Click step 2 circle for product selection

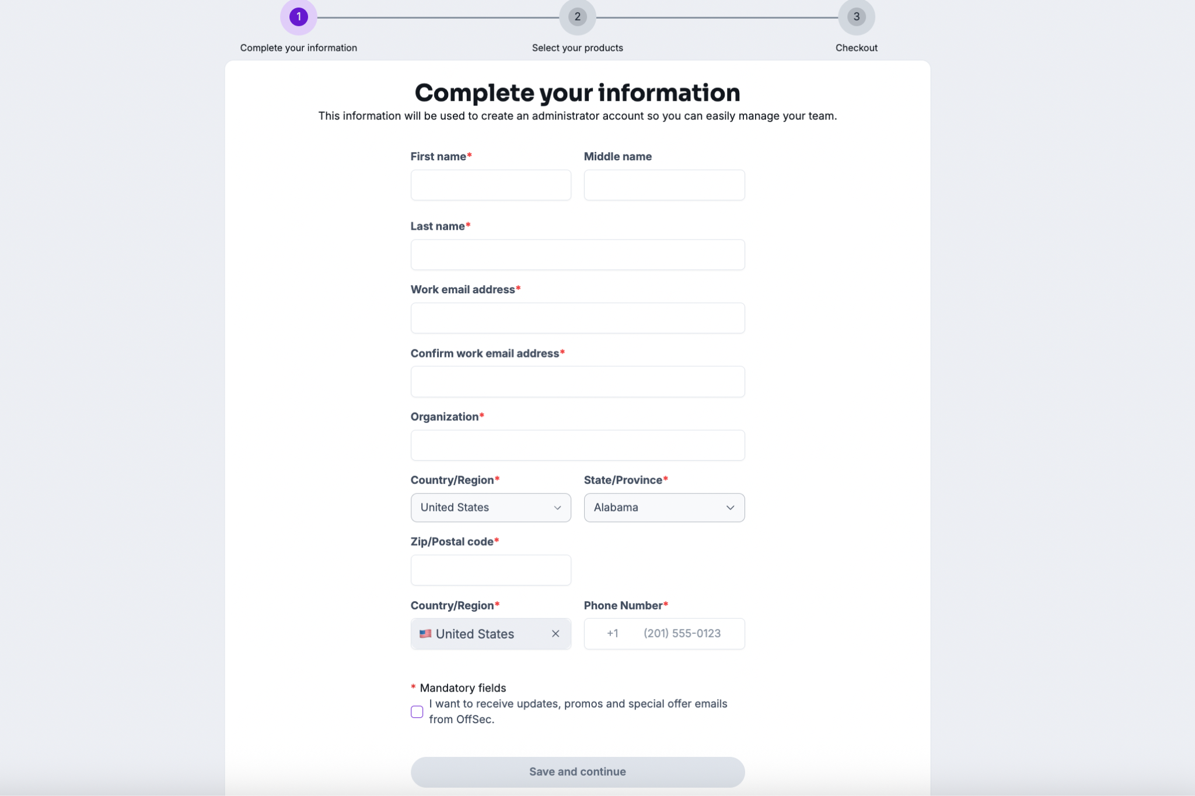(577, 17)
